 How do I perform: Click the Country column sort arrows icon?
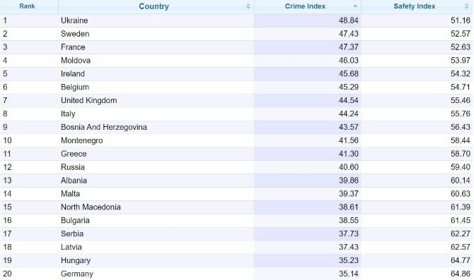[x=248, y=6]
